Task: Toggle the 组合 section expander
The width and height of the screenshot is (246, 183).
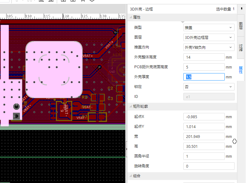Action: pos(131,176)
